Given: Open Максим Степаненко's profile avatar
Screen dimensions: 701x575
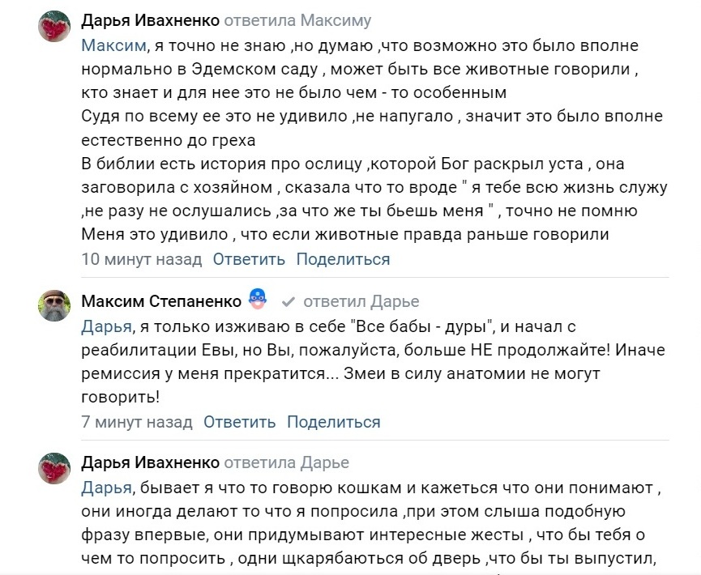Looking at the screenshot, I should tap(55, 306).
